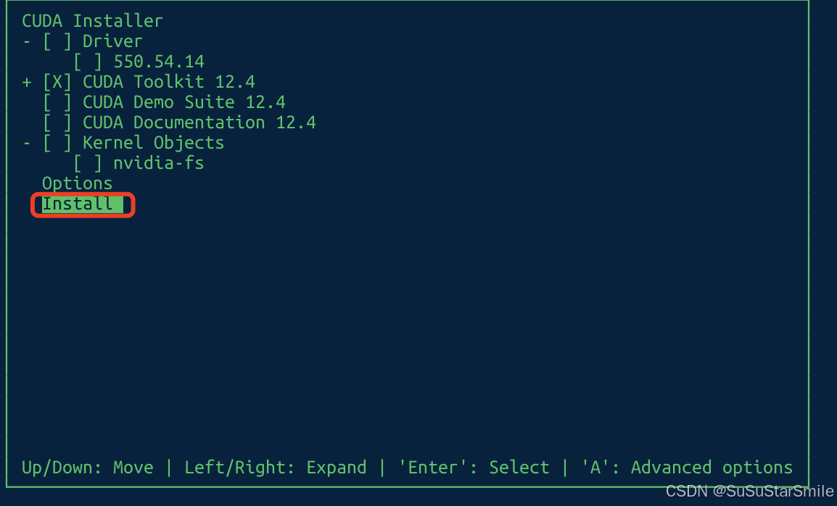This screenshot has height=506, width=837.
Task: Select the CUDA Demo Suite 12.4 label
Action: pos(181,101)
